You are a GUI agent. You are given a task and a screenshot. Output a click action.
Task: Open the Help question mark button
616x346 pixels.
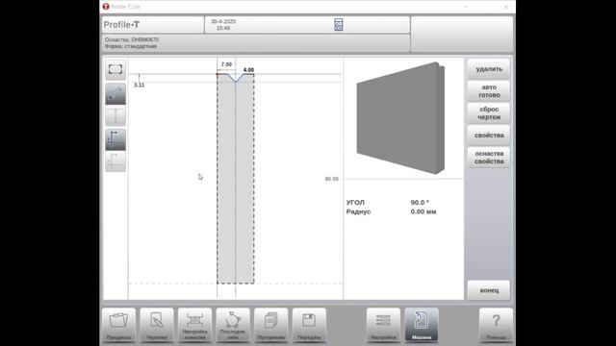[x=496, y=325]
